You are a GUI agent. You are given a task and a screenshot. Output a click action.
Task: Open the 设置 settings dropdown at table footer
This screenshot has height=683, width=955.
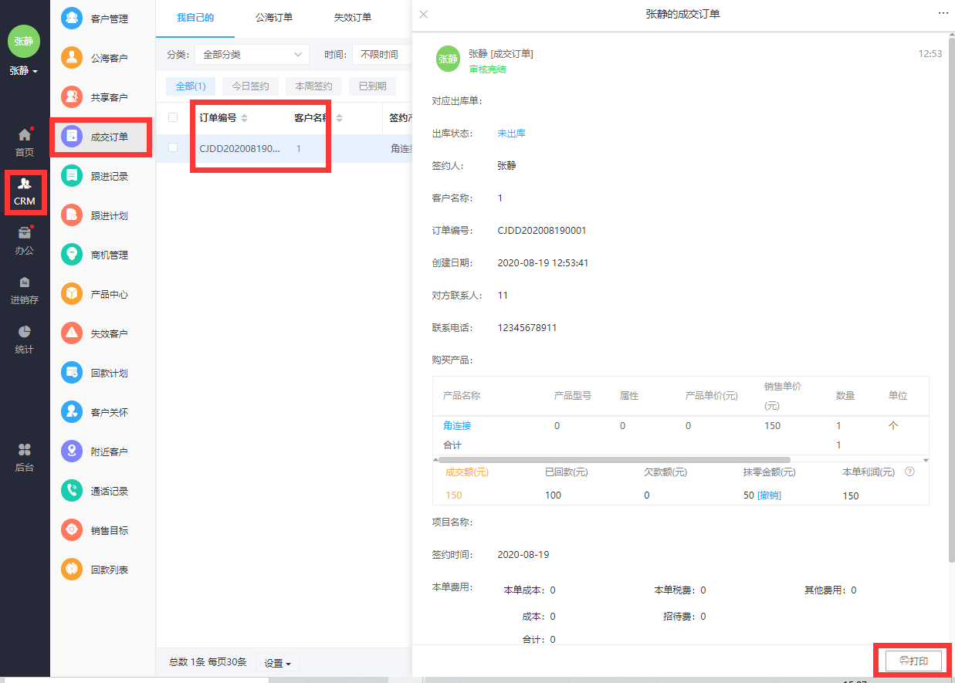277,663
